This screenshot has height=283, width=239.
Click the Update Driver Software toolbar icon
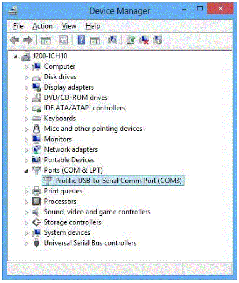click(x=131, y=40)
